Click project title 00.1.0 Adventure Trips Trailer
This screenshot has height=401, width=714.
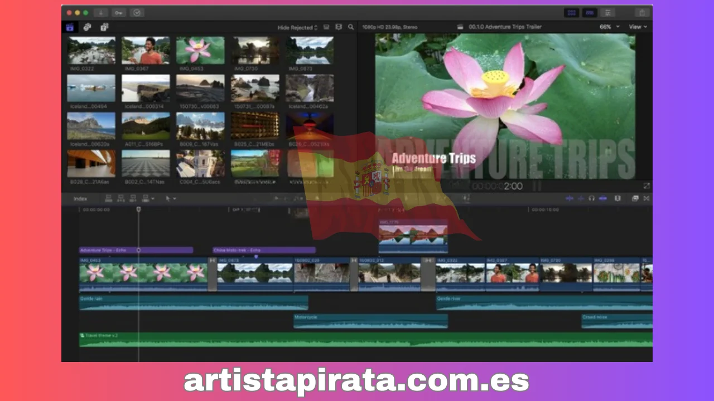click(505, 27)
